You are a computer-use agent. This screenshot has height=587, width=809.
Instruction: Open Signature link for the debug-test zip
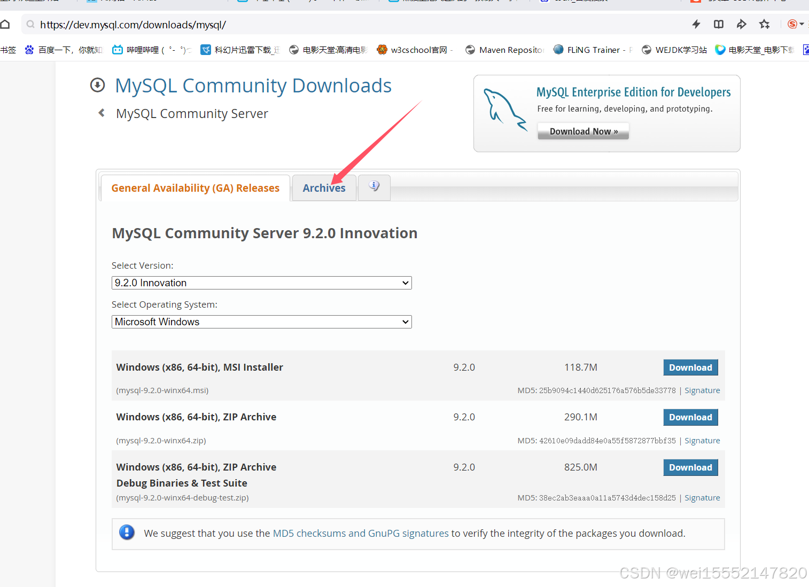[x=702, y=498]
